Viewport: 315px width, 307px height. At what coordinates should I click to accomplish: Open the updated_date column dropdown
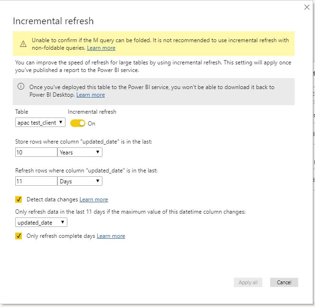tap(41, 223)
